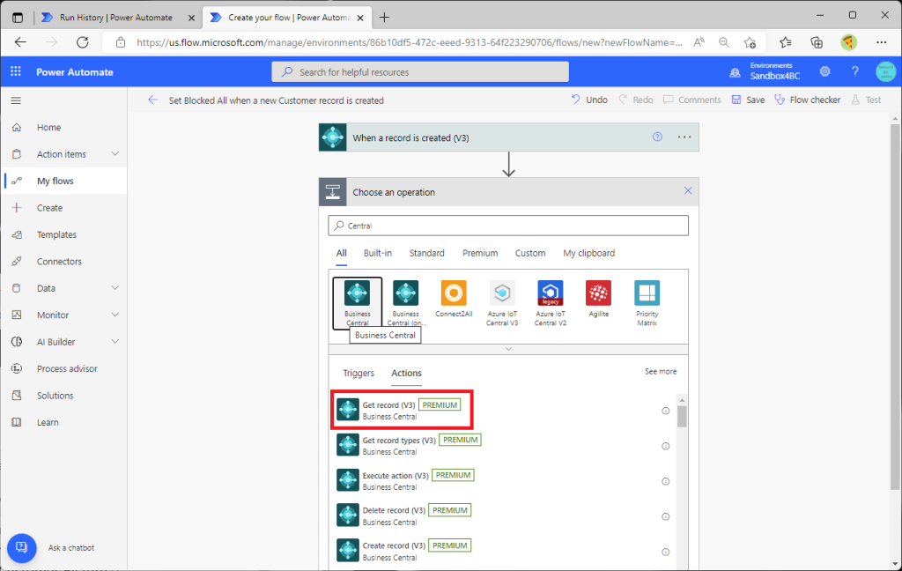Open the Actions tab
Screen dimensions: 902x571
406,373
